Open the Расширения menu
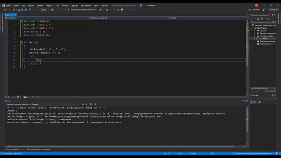The width and height of the screenshot is (281, 158). click(86, 6)
